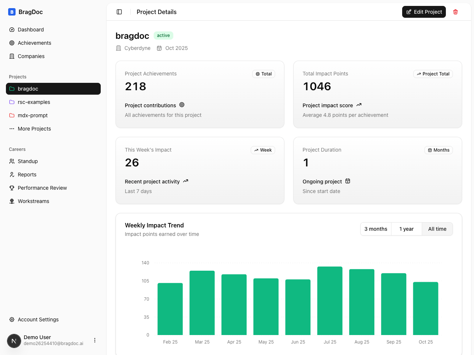
Task: Toggle the active status badge on bragdoc
Action: click(163, 35)
